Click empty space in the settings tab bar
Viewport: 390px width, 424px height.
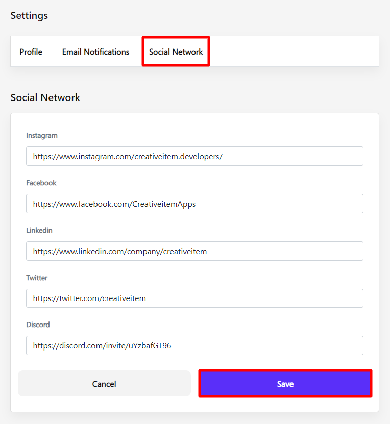pos(296,52)
